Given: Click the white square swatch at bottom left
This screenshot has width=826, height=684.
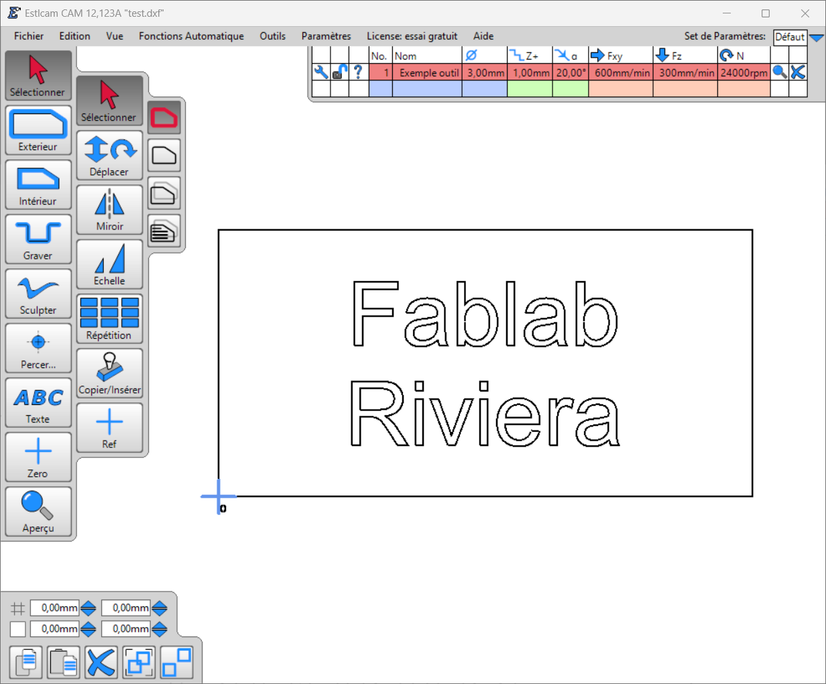Looking at the screenshot, I should [x=18, y=629].
